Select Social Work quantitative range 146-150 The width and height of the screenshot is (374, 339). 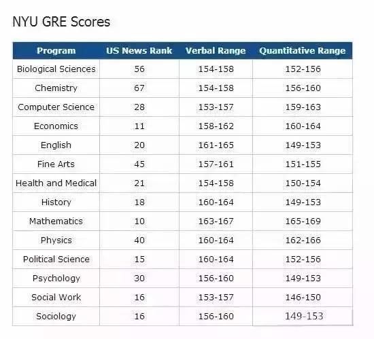pos(303,298)
